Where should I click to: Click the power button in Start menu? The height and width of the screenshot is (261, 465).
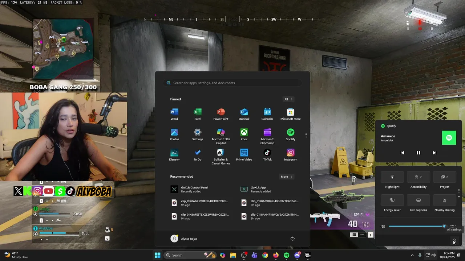coord(292,239)
